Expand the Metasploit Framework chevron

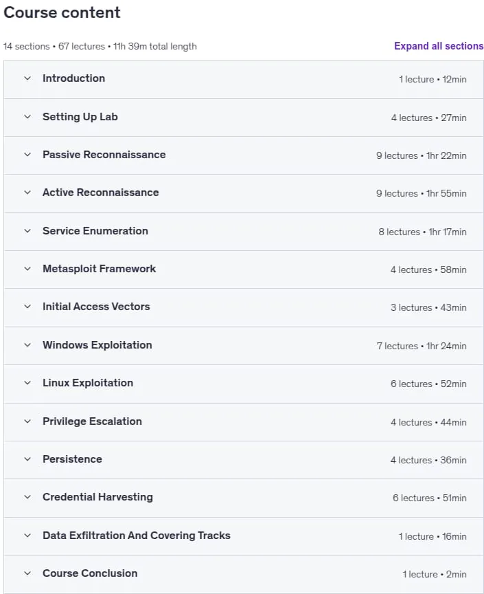(27, 269)
